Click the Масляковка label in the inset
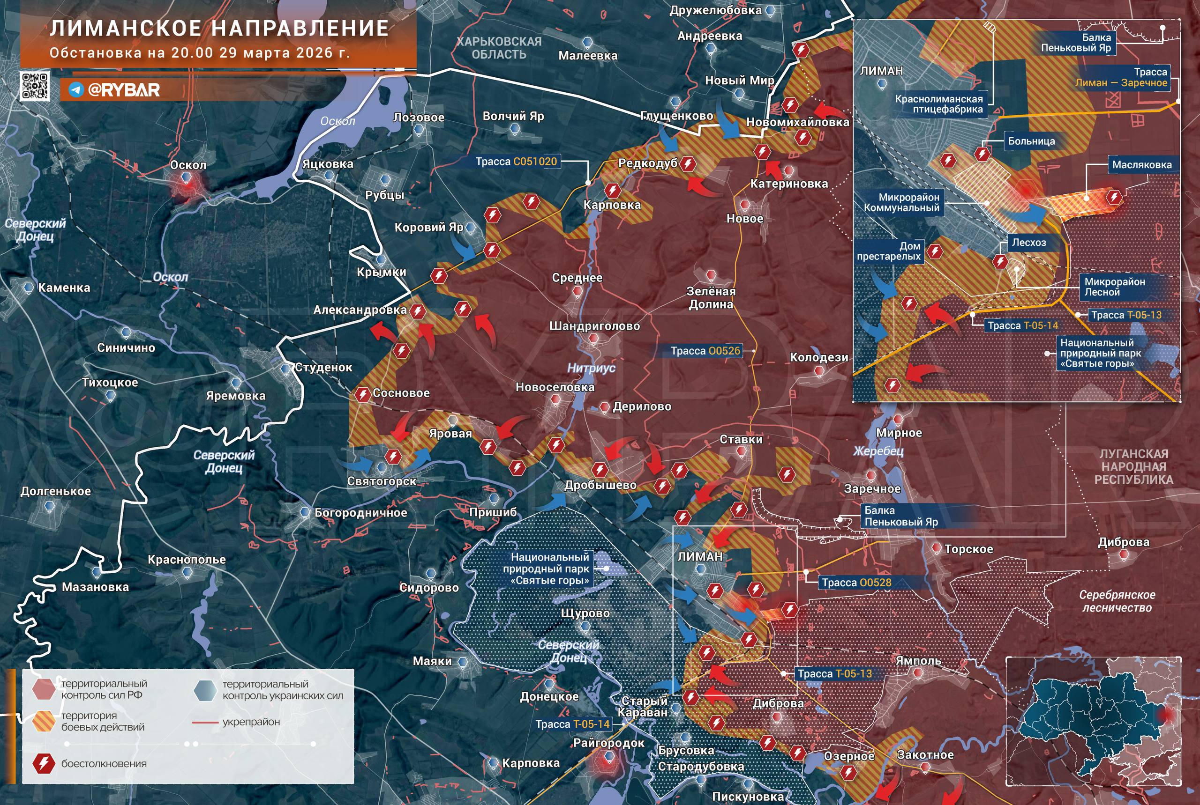Image resolution: width=1200 pixels, height=805 pixels. 1142,165
